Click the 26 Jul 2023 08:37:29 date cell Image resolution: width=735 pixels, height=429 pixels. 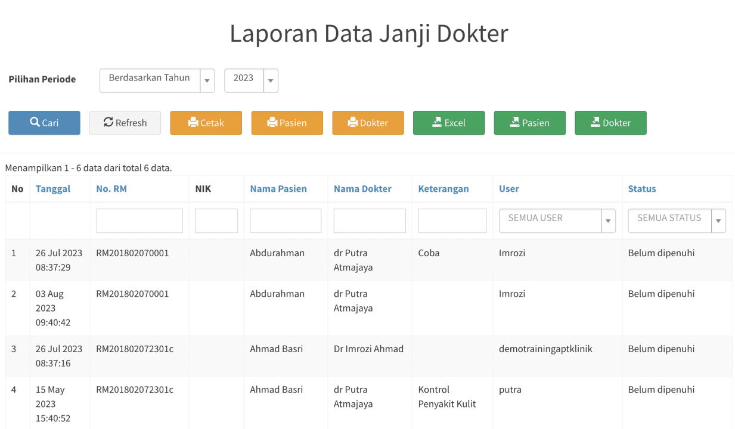click(x=59, y=260)
